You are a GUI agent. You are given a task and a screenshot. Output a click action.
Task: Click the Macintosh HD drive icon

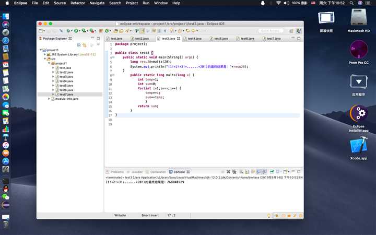pos(359,18)
